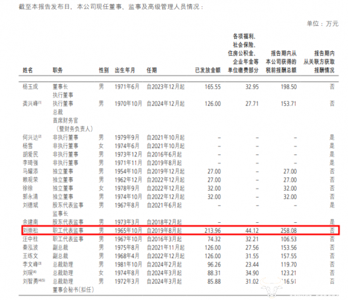Click the name 杨玉成 in first row
Viewport: 348px width, 300px height.
[x=30, y=87]
